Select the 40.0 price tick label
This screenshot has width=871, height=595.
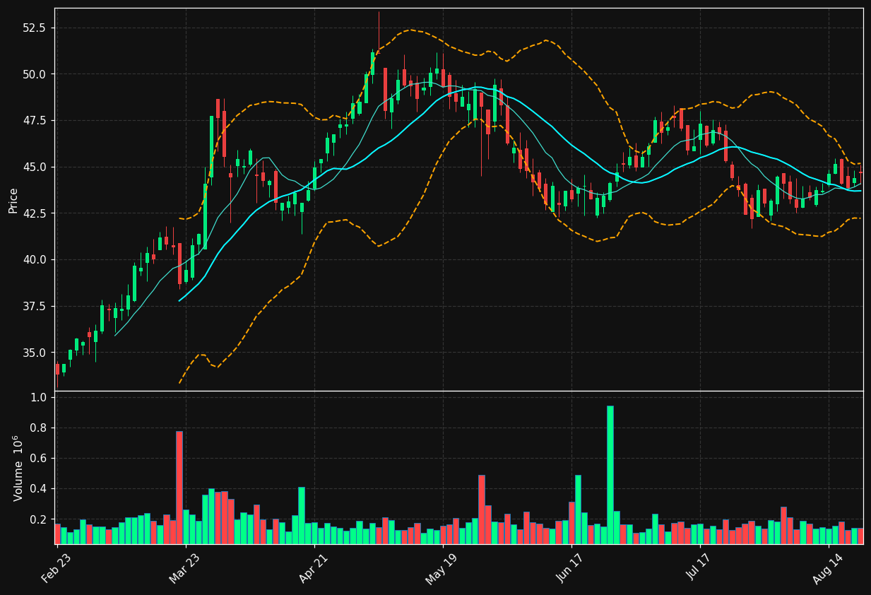click(35, 260)
